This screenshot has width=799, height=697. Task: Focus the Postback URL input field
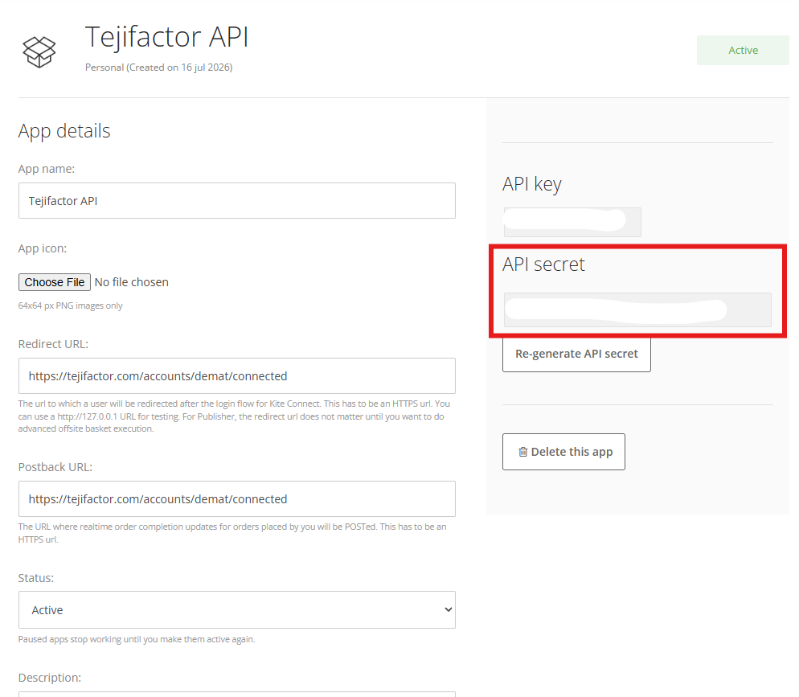[237, 498]
